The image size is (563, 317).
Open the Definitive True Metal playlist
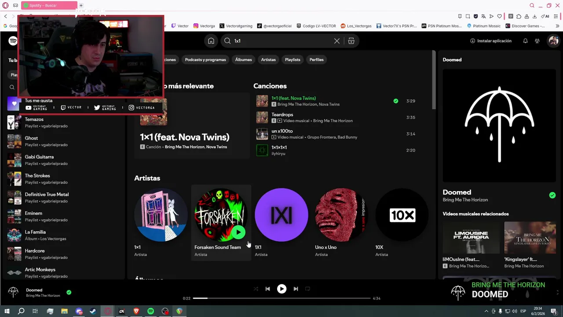click(64, 198)
